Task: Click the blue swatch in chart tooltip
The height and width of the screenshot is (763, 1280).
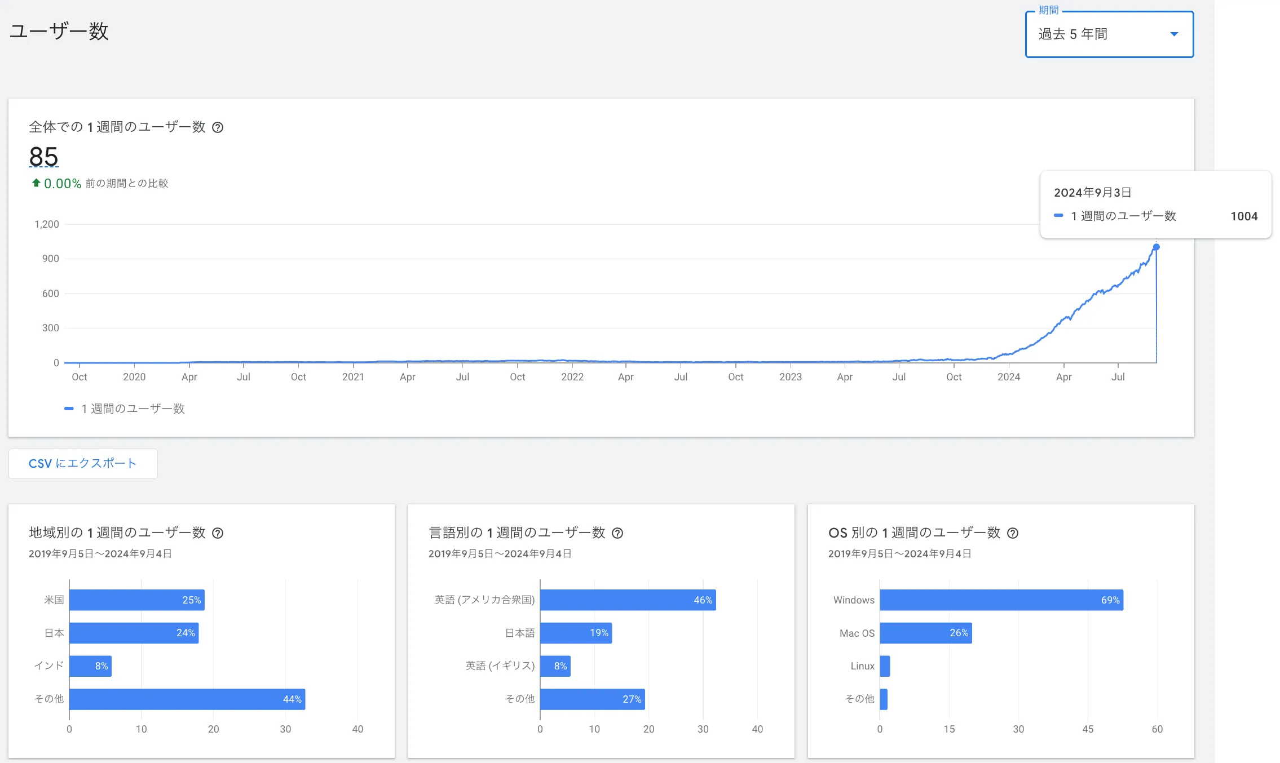Action: pos(1058,216)
